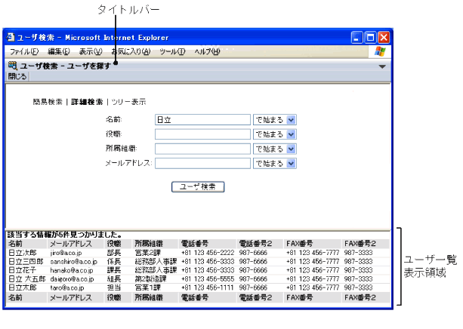Open the で始まる dropdown for 名前
Viewport: 463px width, 329px height.
click(275, 120)
